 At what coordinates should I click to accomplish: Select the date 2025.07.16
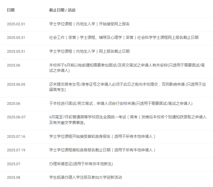tap(16, 137)
